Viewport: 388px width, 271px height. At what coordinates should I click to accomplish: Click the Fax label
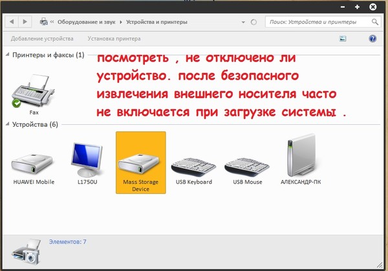tap(34, 113)
